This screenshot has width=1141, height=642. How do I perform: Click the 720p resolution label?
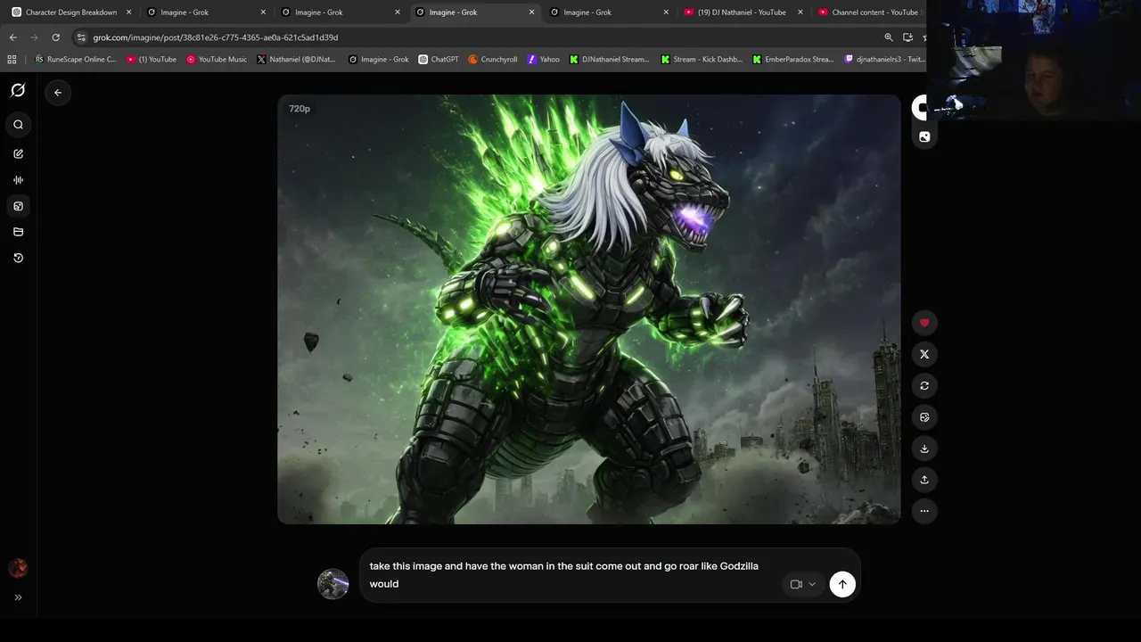(x=300, y=109)
